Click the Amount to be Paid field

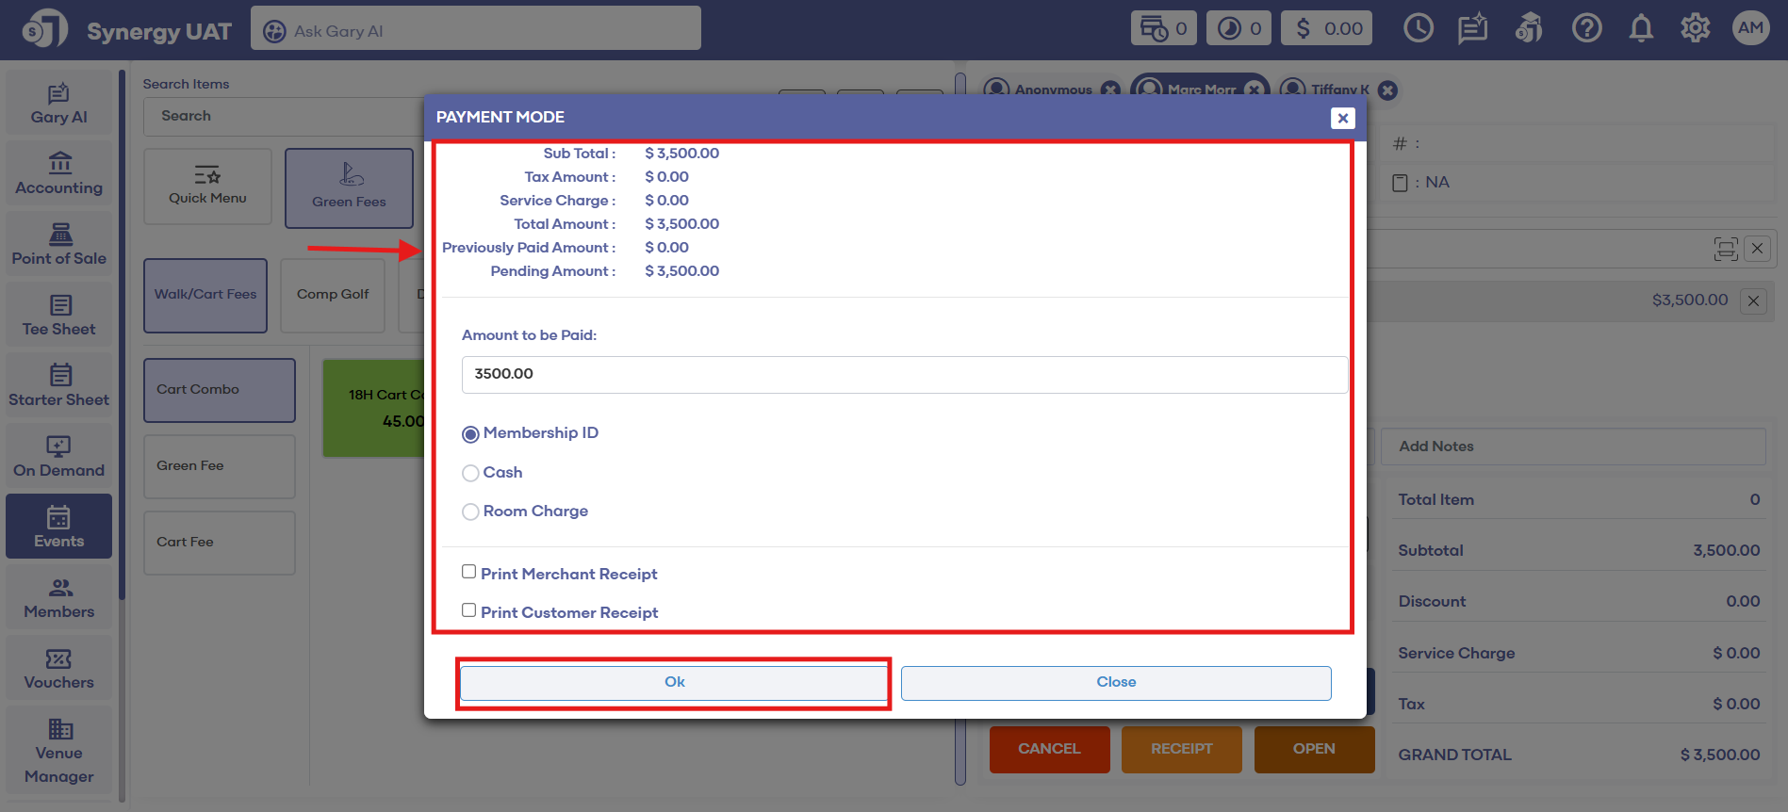[904, 375]
